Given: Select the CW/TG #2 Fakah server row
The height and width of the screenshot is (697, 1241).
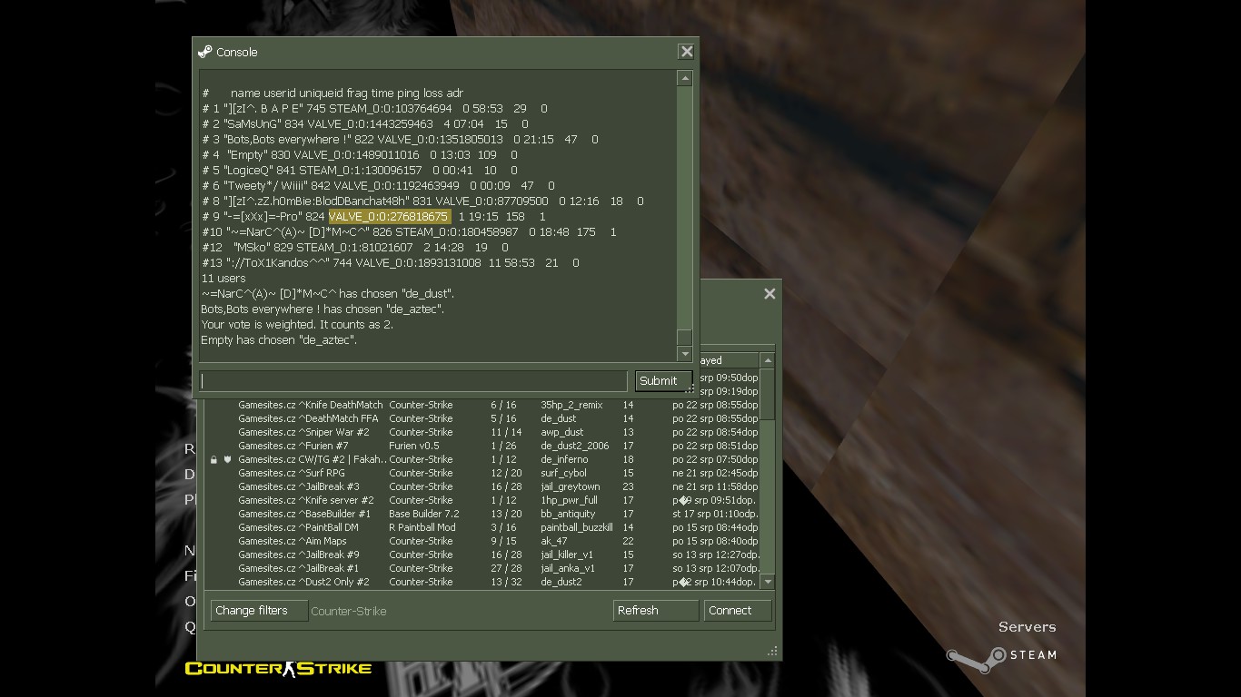Looking at the screenshot, I should pyautogui.click(x=482, y=459).
